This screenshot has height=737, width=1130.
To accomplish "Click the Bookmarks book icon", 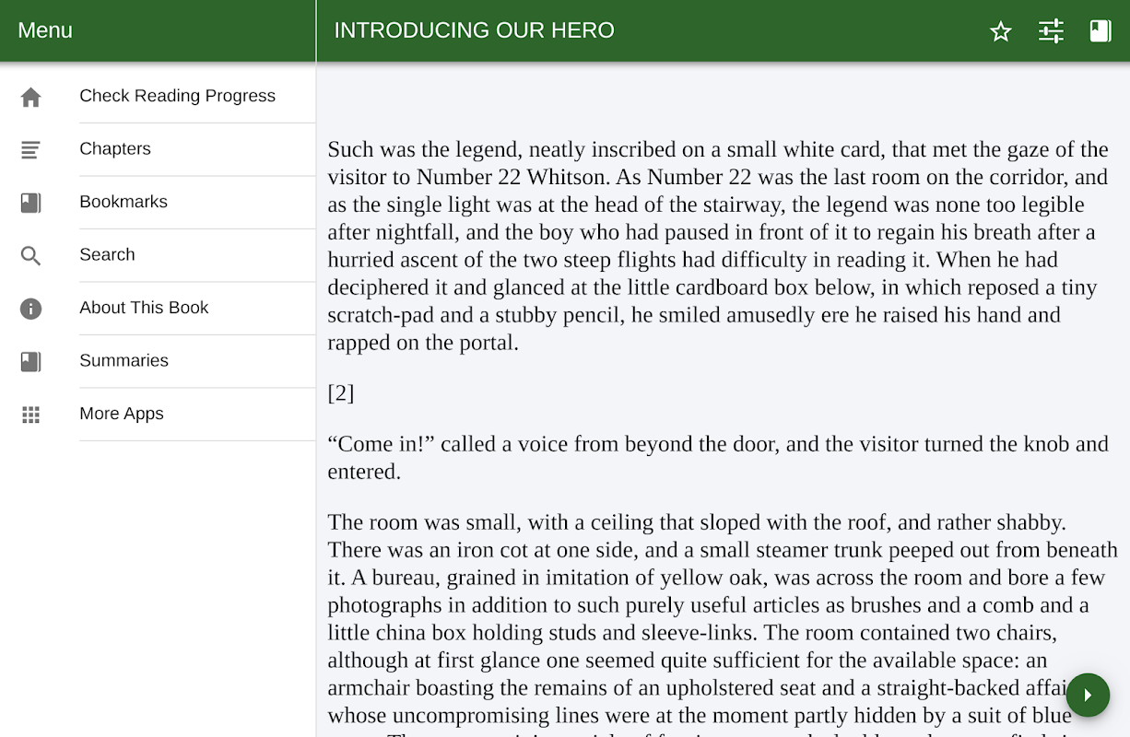I will (x=31, y=203).
